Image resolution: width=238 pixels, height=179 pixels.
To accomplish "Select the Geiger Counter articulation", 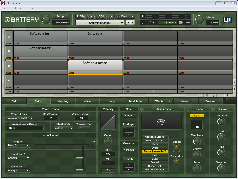I will tap(155, 170).
